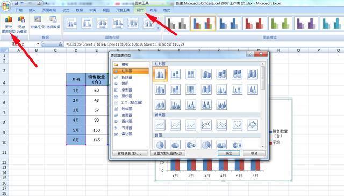The width and height of the screenshot is (344, 196).
Task: Apply the gray chart style swatch
Action: [x=177, y=24]
